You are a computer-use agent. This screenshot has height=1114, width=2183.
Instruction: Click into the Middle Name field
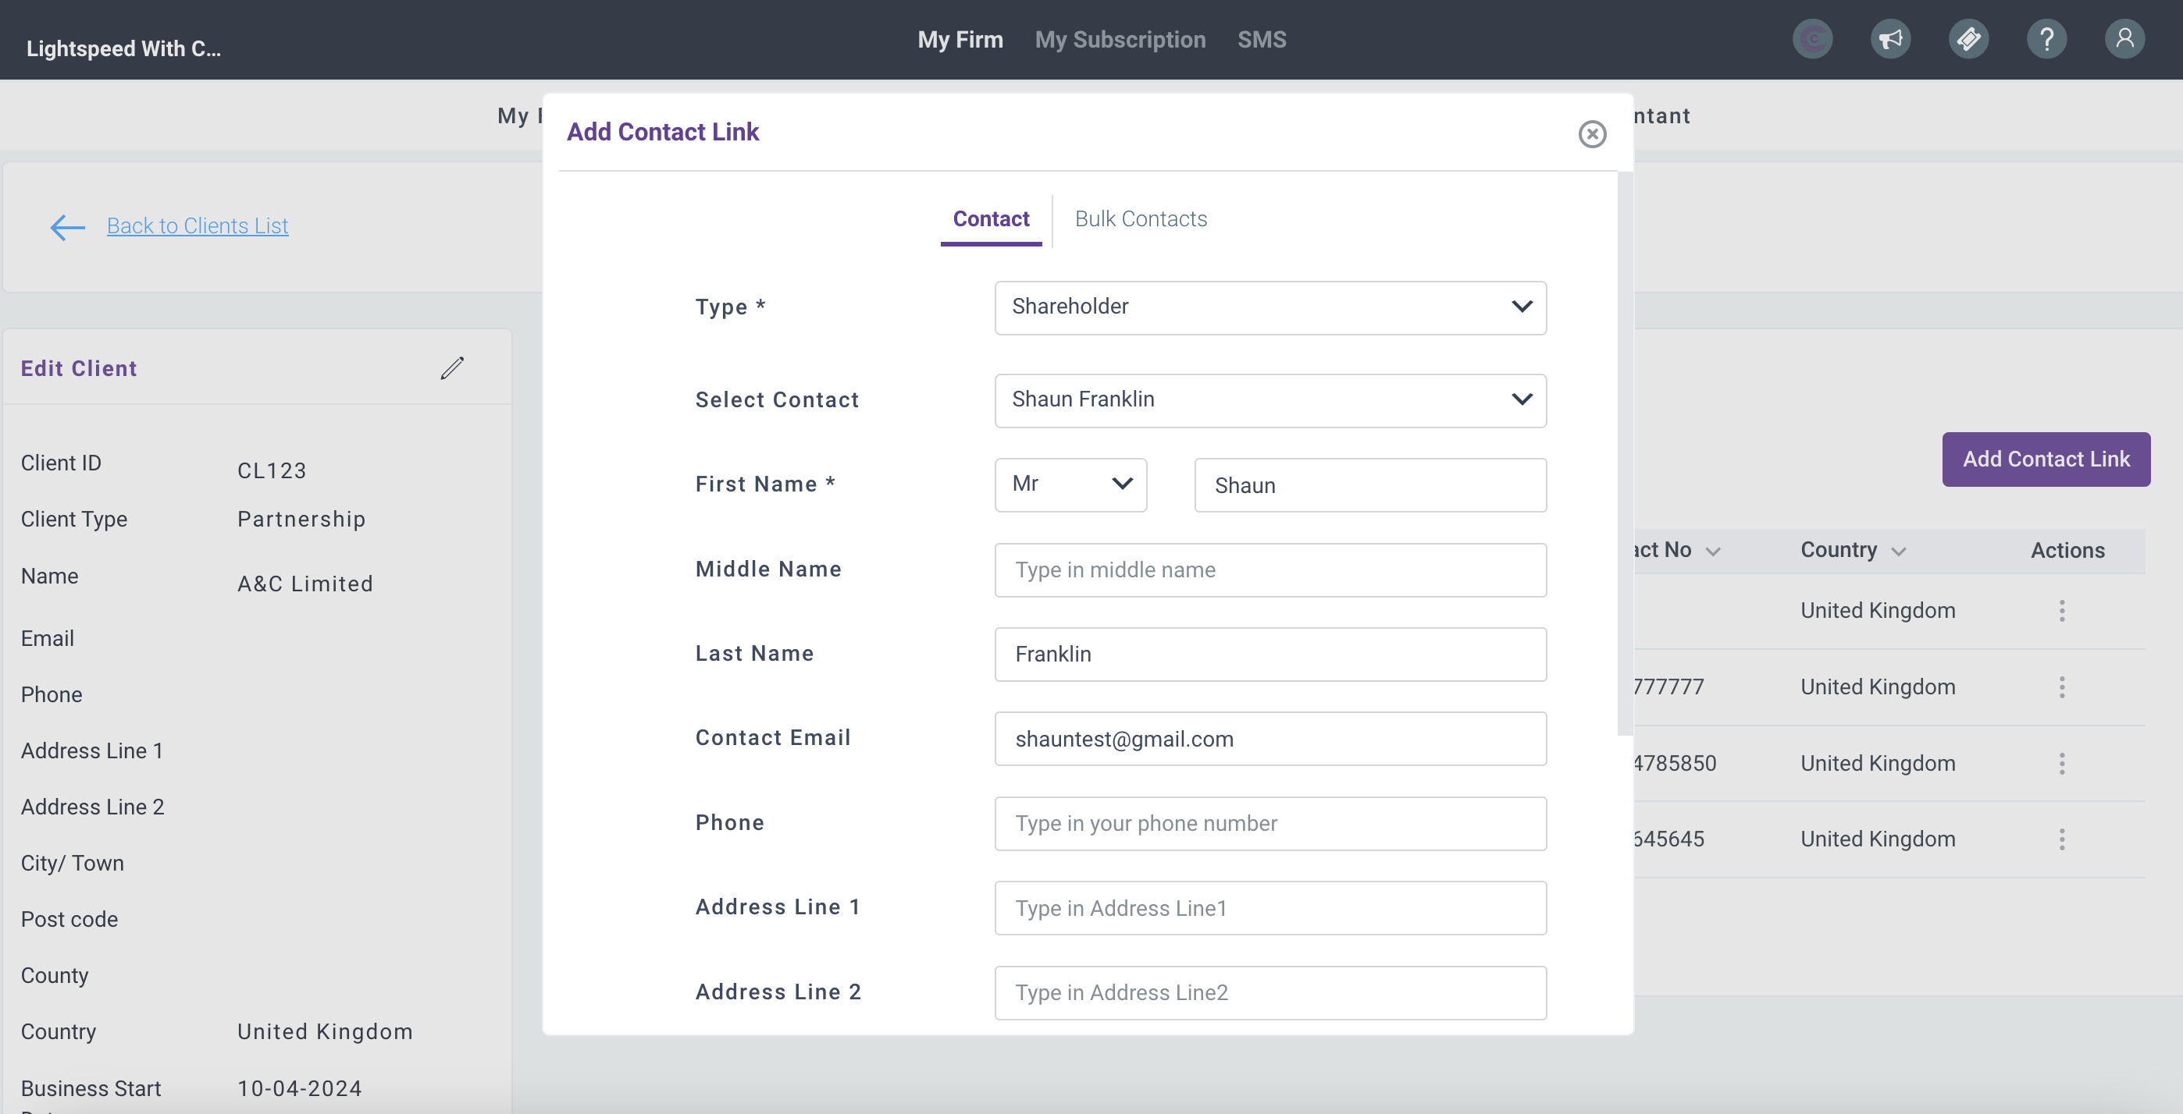tap(1270, 569)
